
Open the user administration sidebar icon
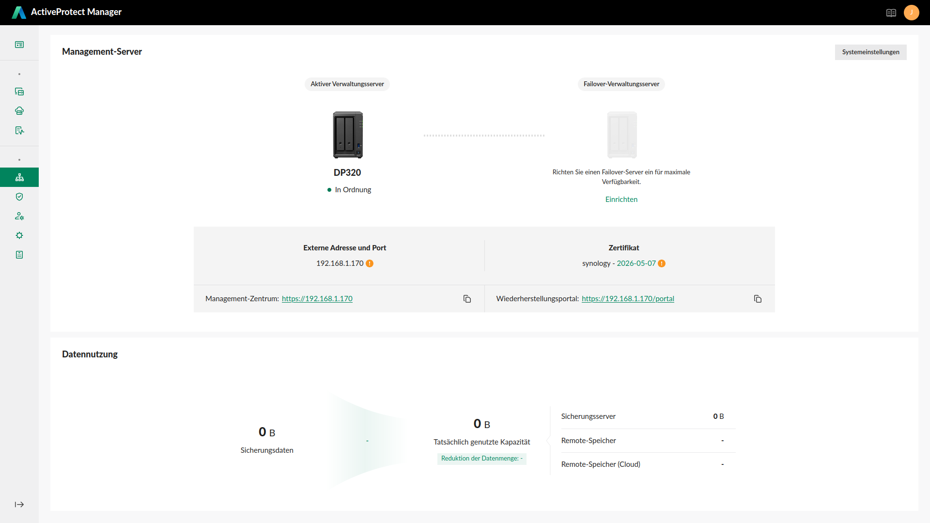pyautogui.click(x=19, y=216)
